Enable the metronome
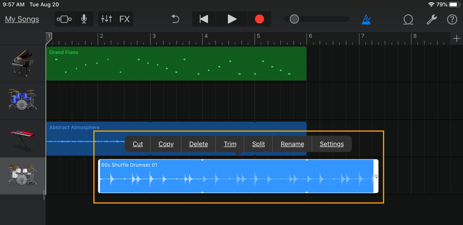Viewport: 463px width, 225px height. [366, 19]
